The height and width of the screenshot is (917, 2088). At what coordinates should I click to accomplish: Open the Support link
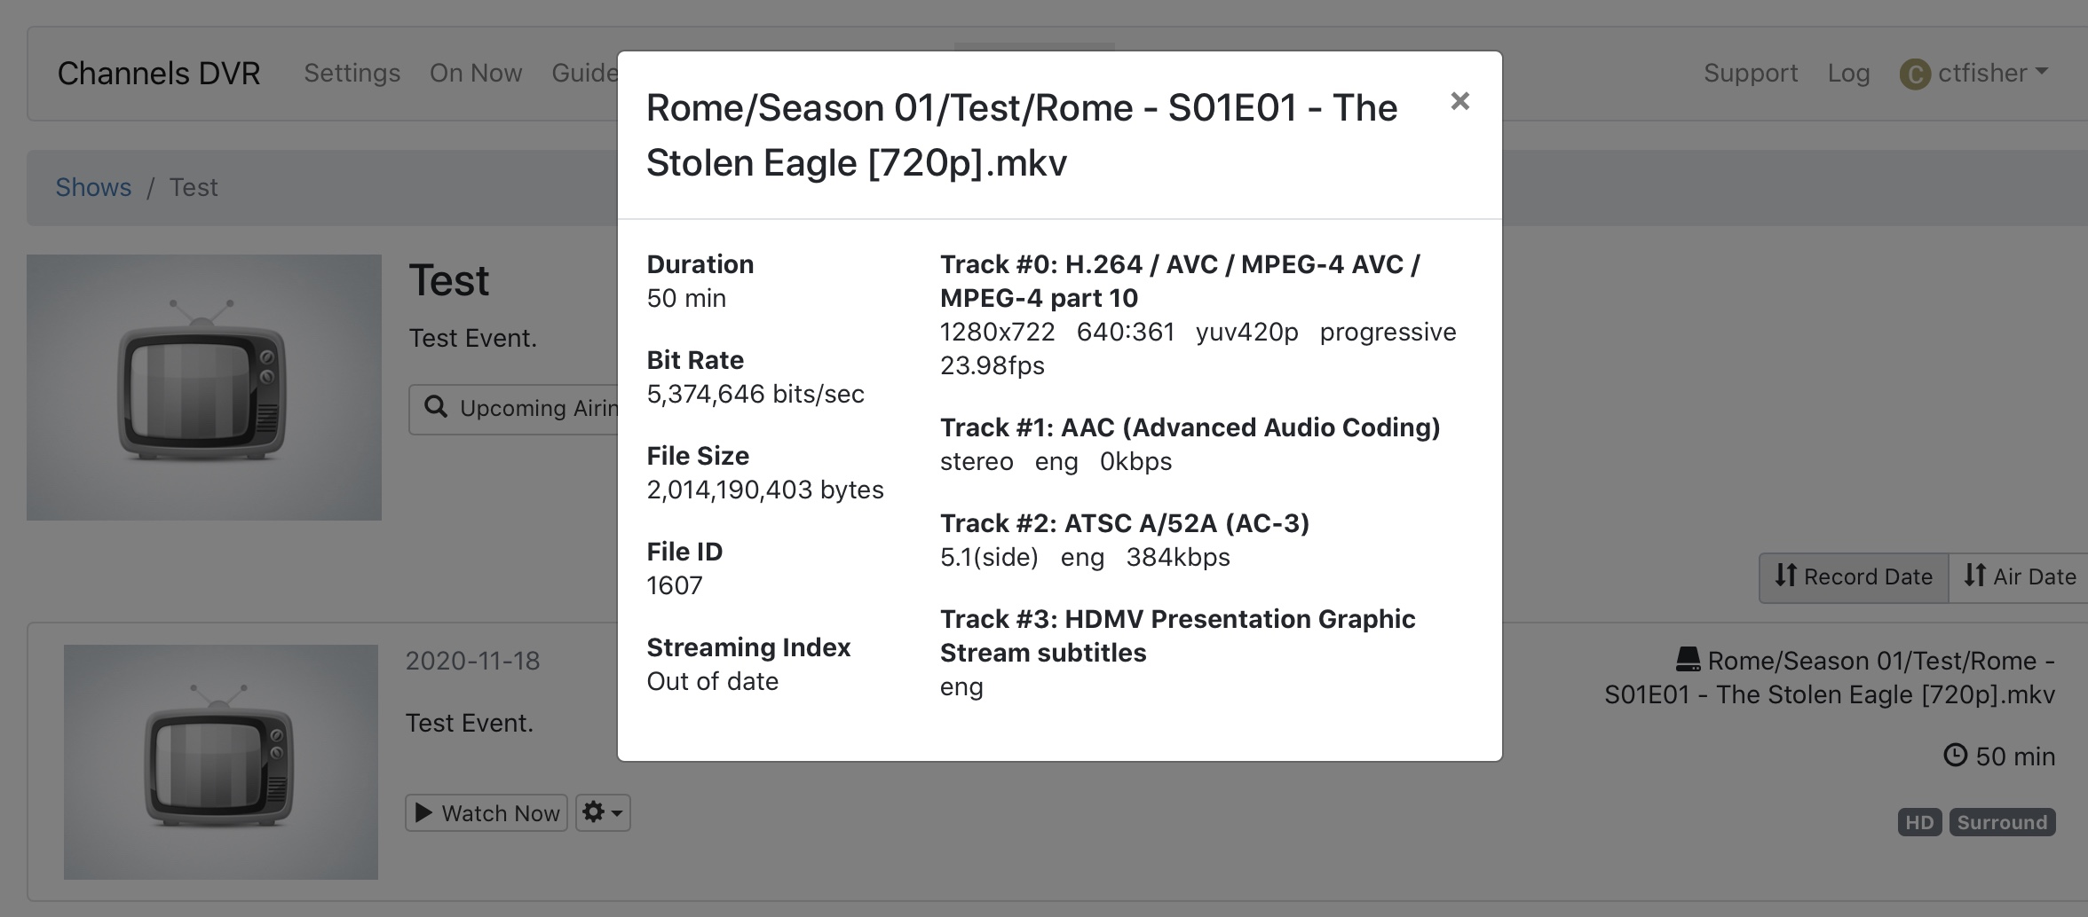(1750, 73)
